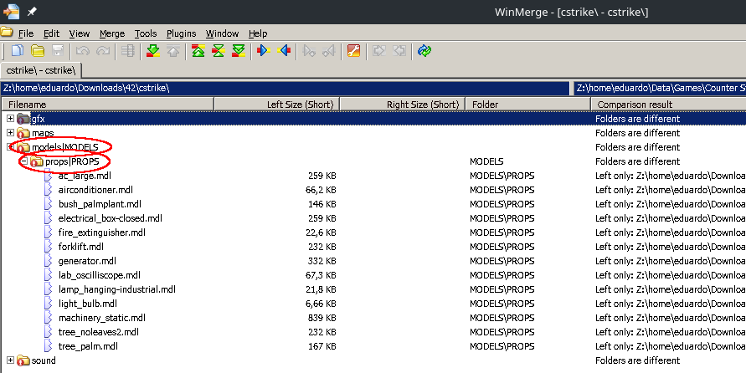Sort by Comparison result column header
The height and width of the screenshot is (373, 746).
click(668, 104)
